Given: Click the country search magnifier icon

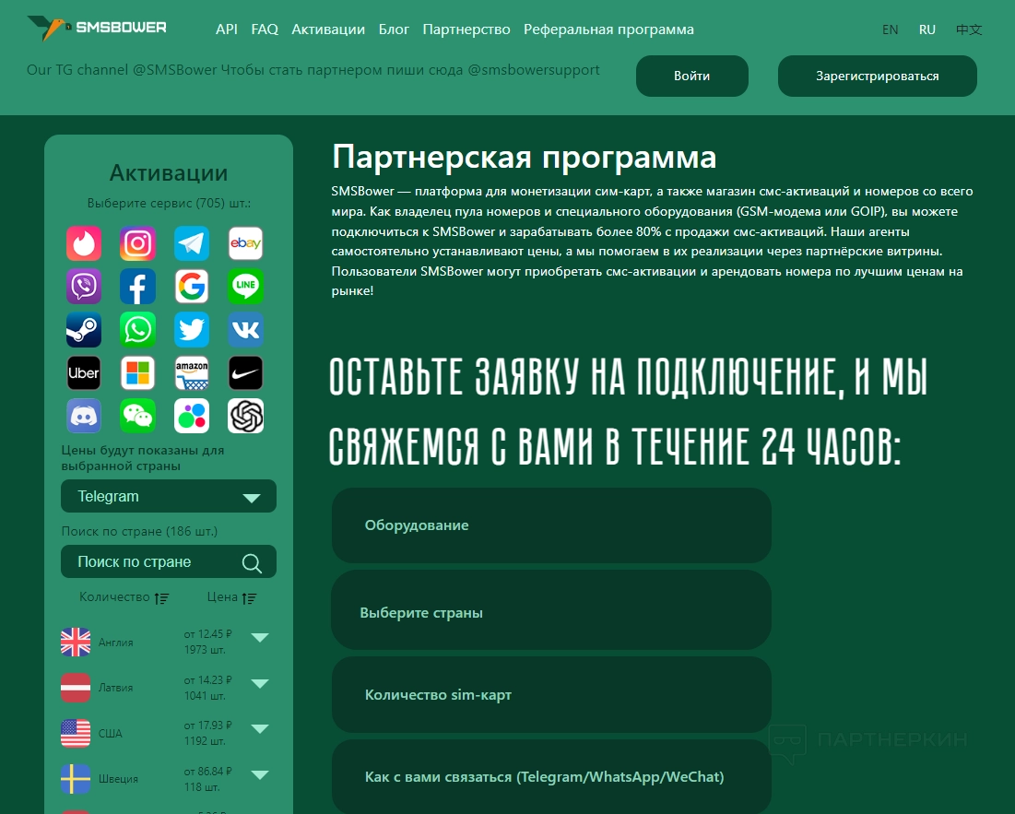Looking at the screenshot, I should point(252,563).
